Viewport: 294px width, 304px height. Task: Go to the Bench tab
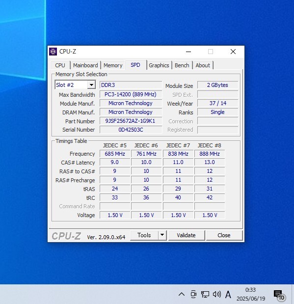point(182,65)
